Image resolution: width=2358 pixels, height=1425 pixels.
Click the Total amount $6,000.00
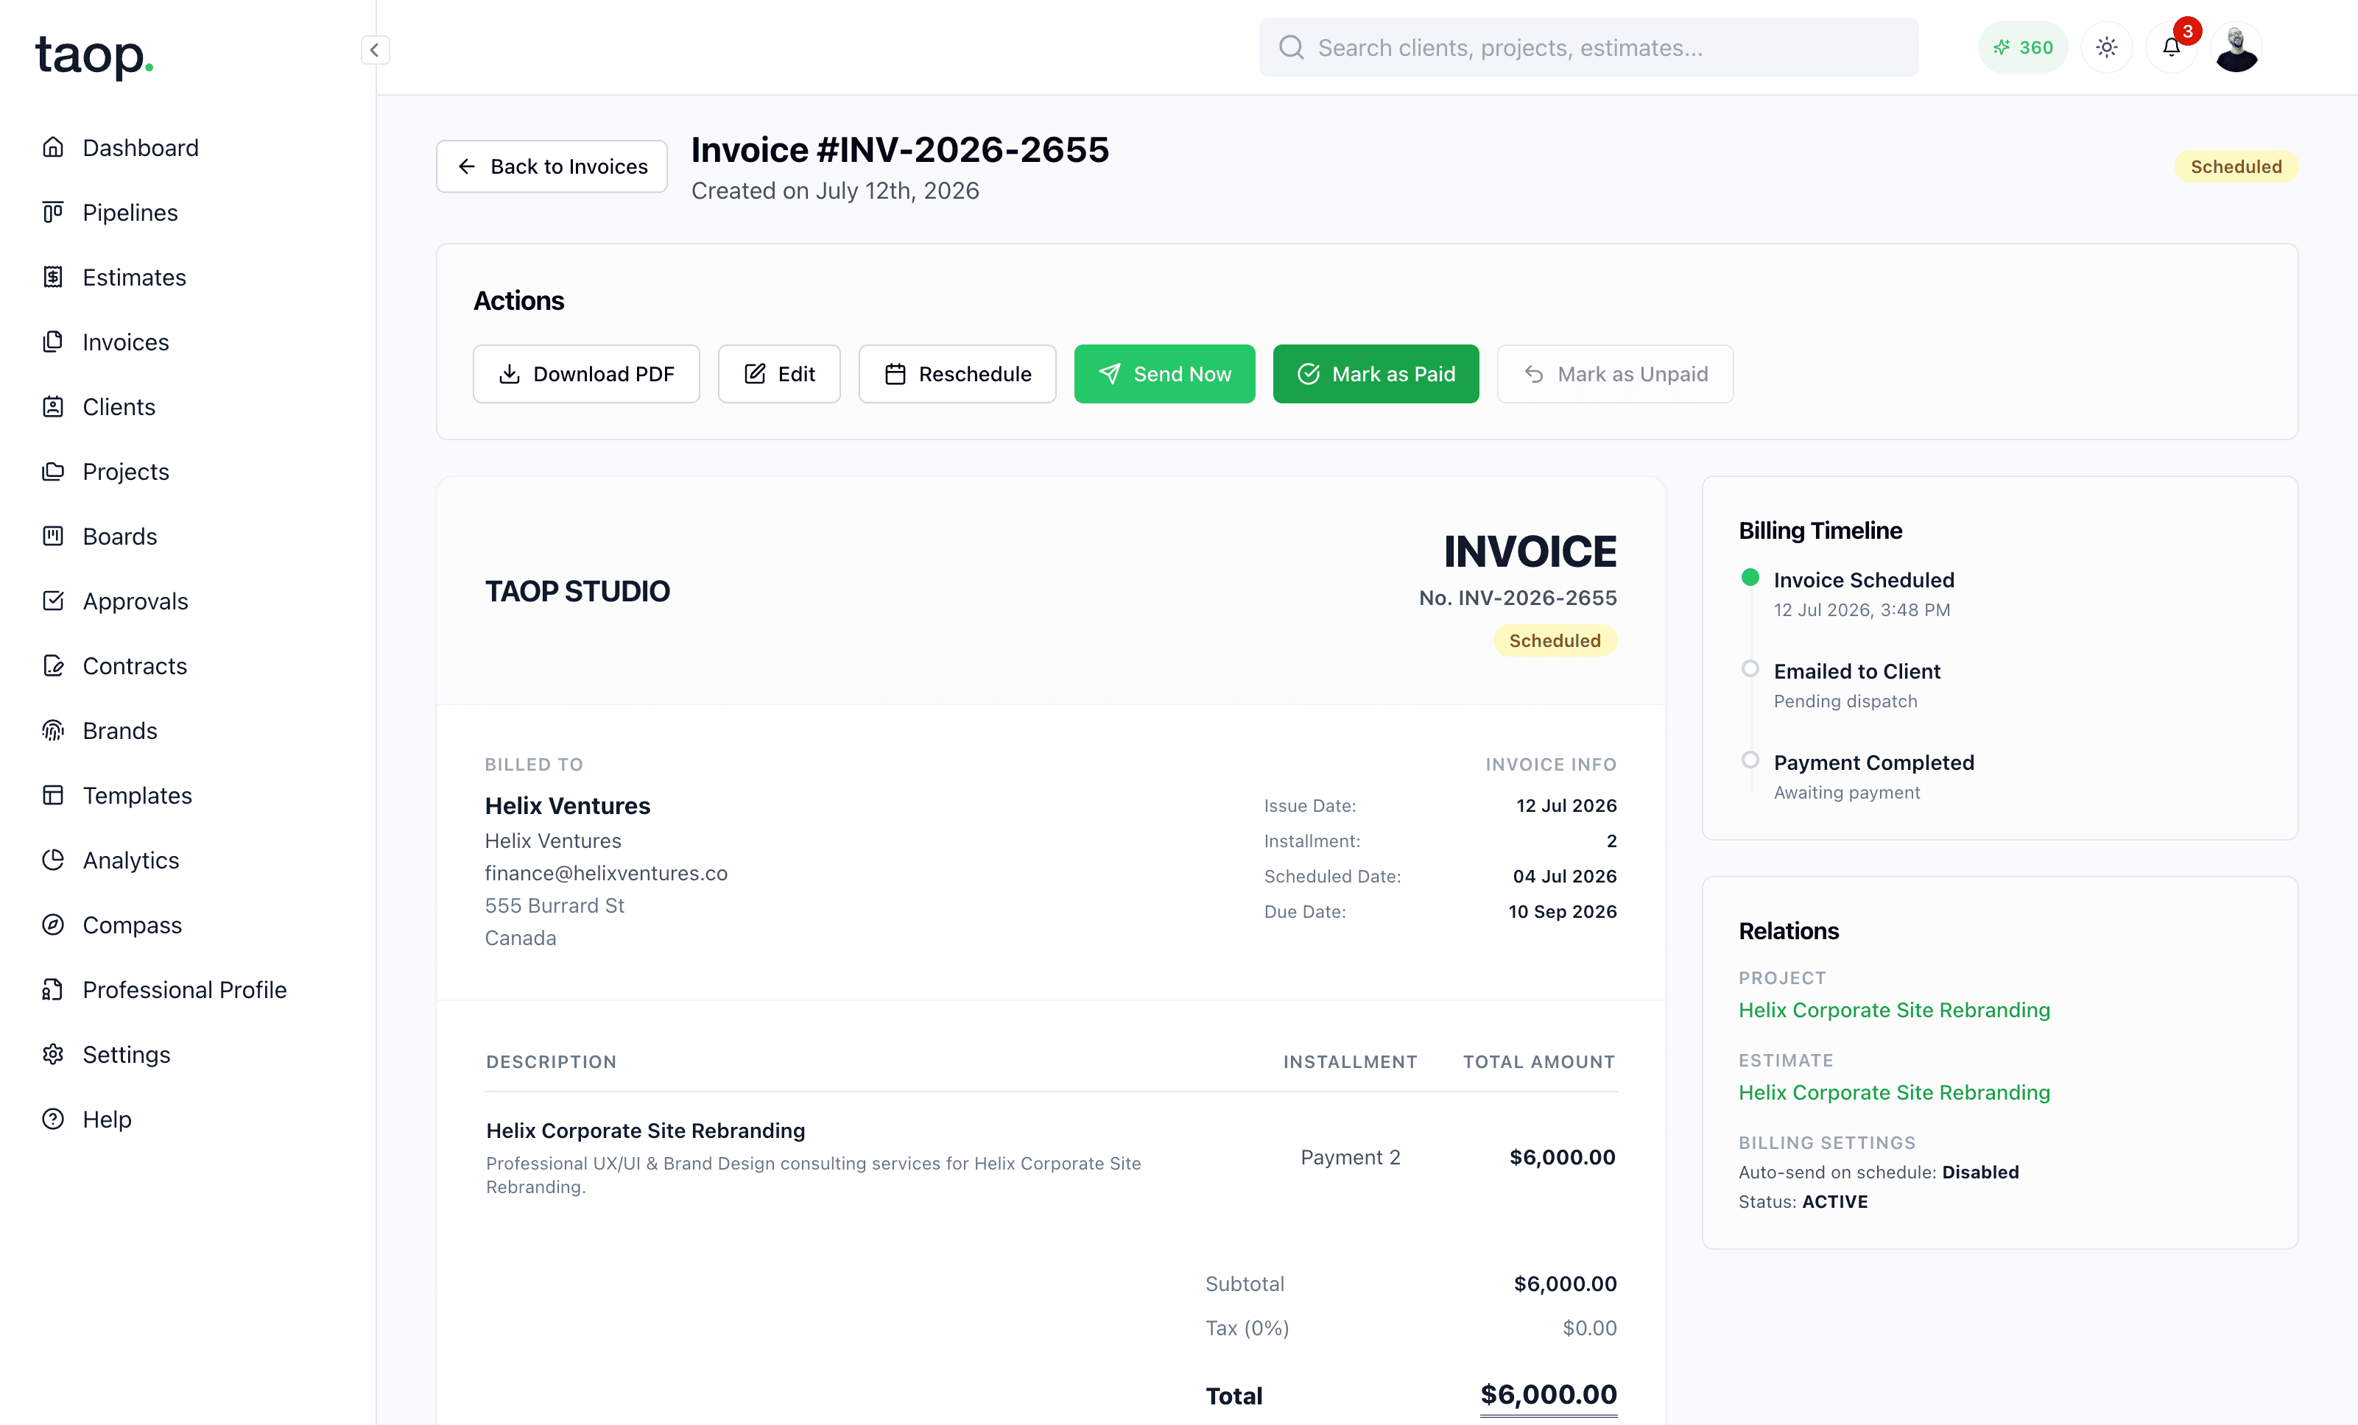click(x=1547, y=1394)
